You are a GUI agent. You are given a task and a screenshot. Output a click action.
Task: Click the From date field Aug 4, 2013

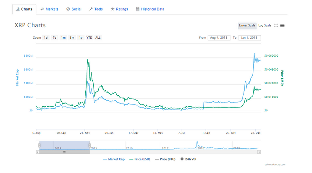[219, 38]
